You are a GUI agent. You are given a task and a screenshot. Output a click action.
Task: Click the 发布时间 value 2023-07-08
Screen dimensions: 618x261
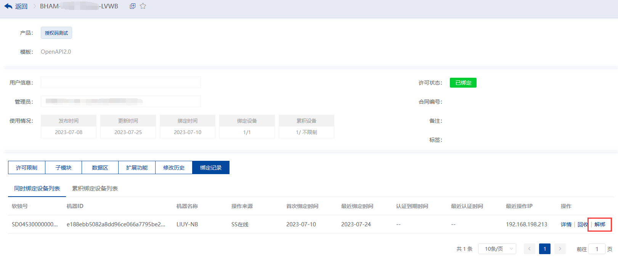69,132
